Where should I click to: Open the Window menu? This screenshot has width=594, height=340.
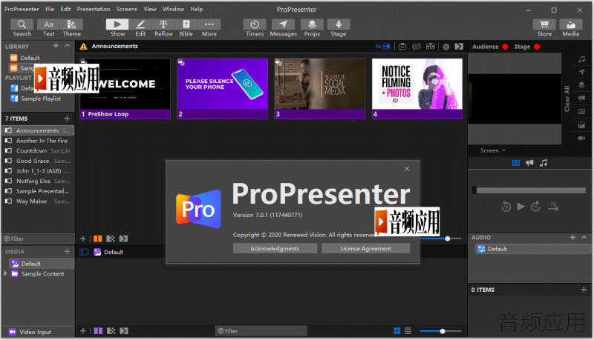(x=173, y=9)
